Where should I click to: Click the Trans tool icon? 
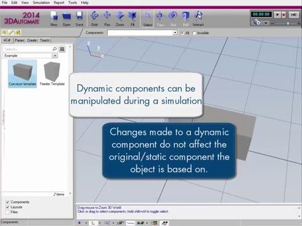click(160, 16)
